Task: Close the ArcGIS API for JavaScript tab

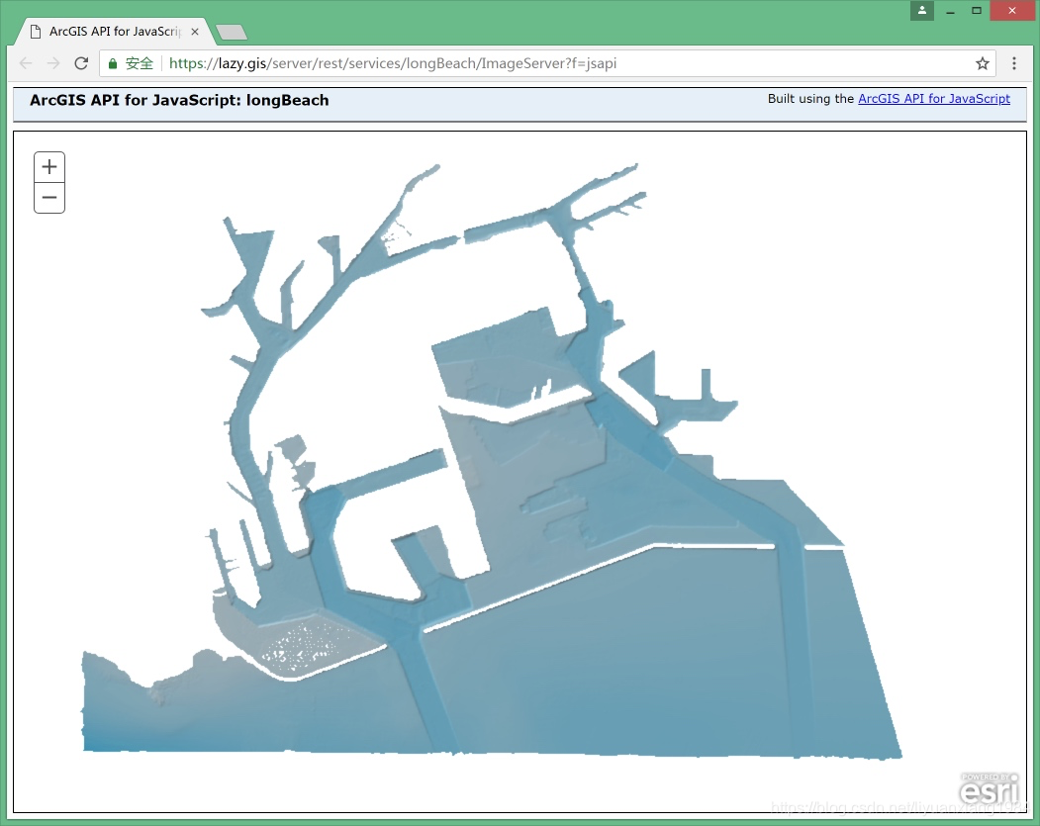Action: click(x=195, y=32)
